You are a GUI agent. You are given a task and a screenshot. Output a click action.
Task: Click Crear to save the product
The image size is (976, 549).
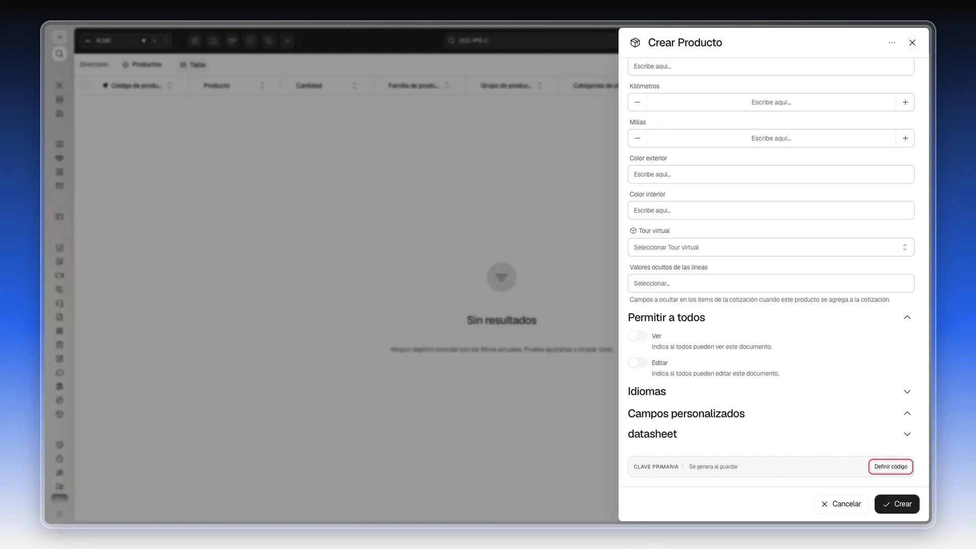pyautogui.click(x=897, y=504)
